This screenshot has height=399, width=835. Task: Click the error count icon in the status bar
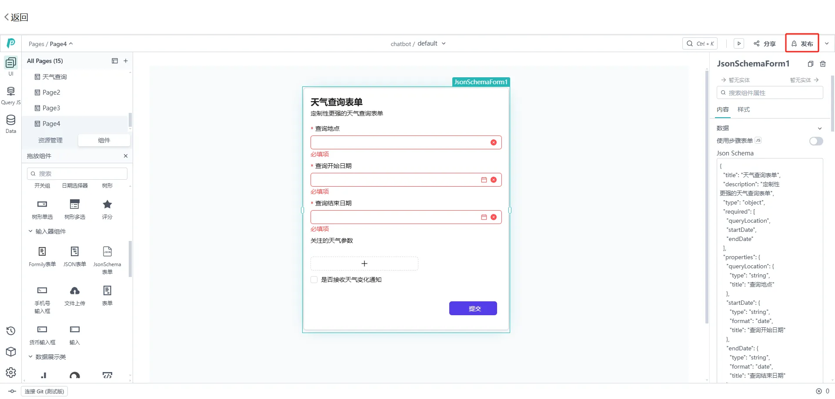pyautogui.click(x=819, y=391)
